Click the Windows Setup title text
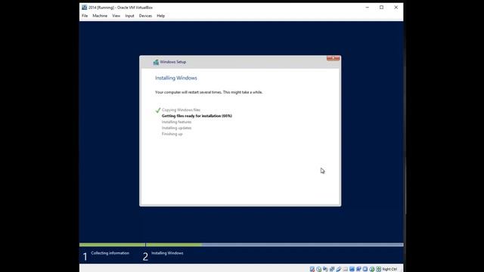The image size is (484, 272). (173, 62)
